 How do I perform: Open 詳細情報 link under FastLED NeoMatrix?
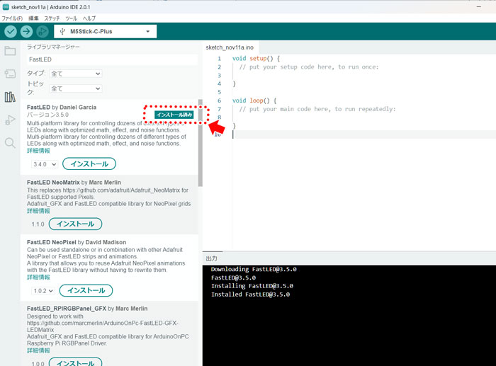(38, 211)
